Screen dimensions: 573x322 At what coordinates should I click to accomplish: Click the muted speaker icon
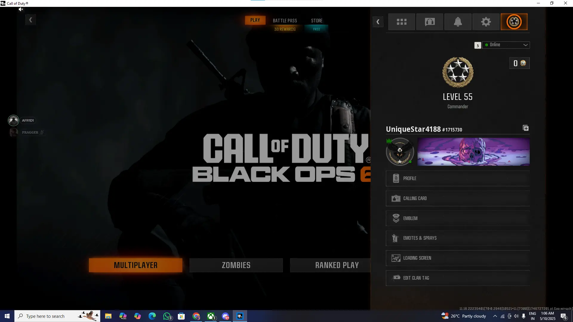(21, 10)
